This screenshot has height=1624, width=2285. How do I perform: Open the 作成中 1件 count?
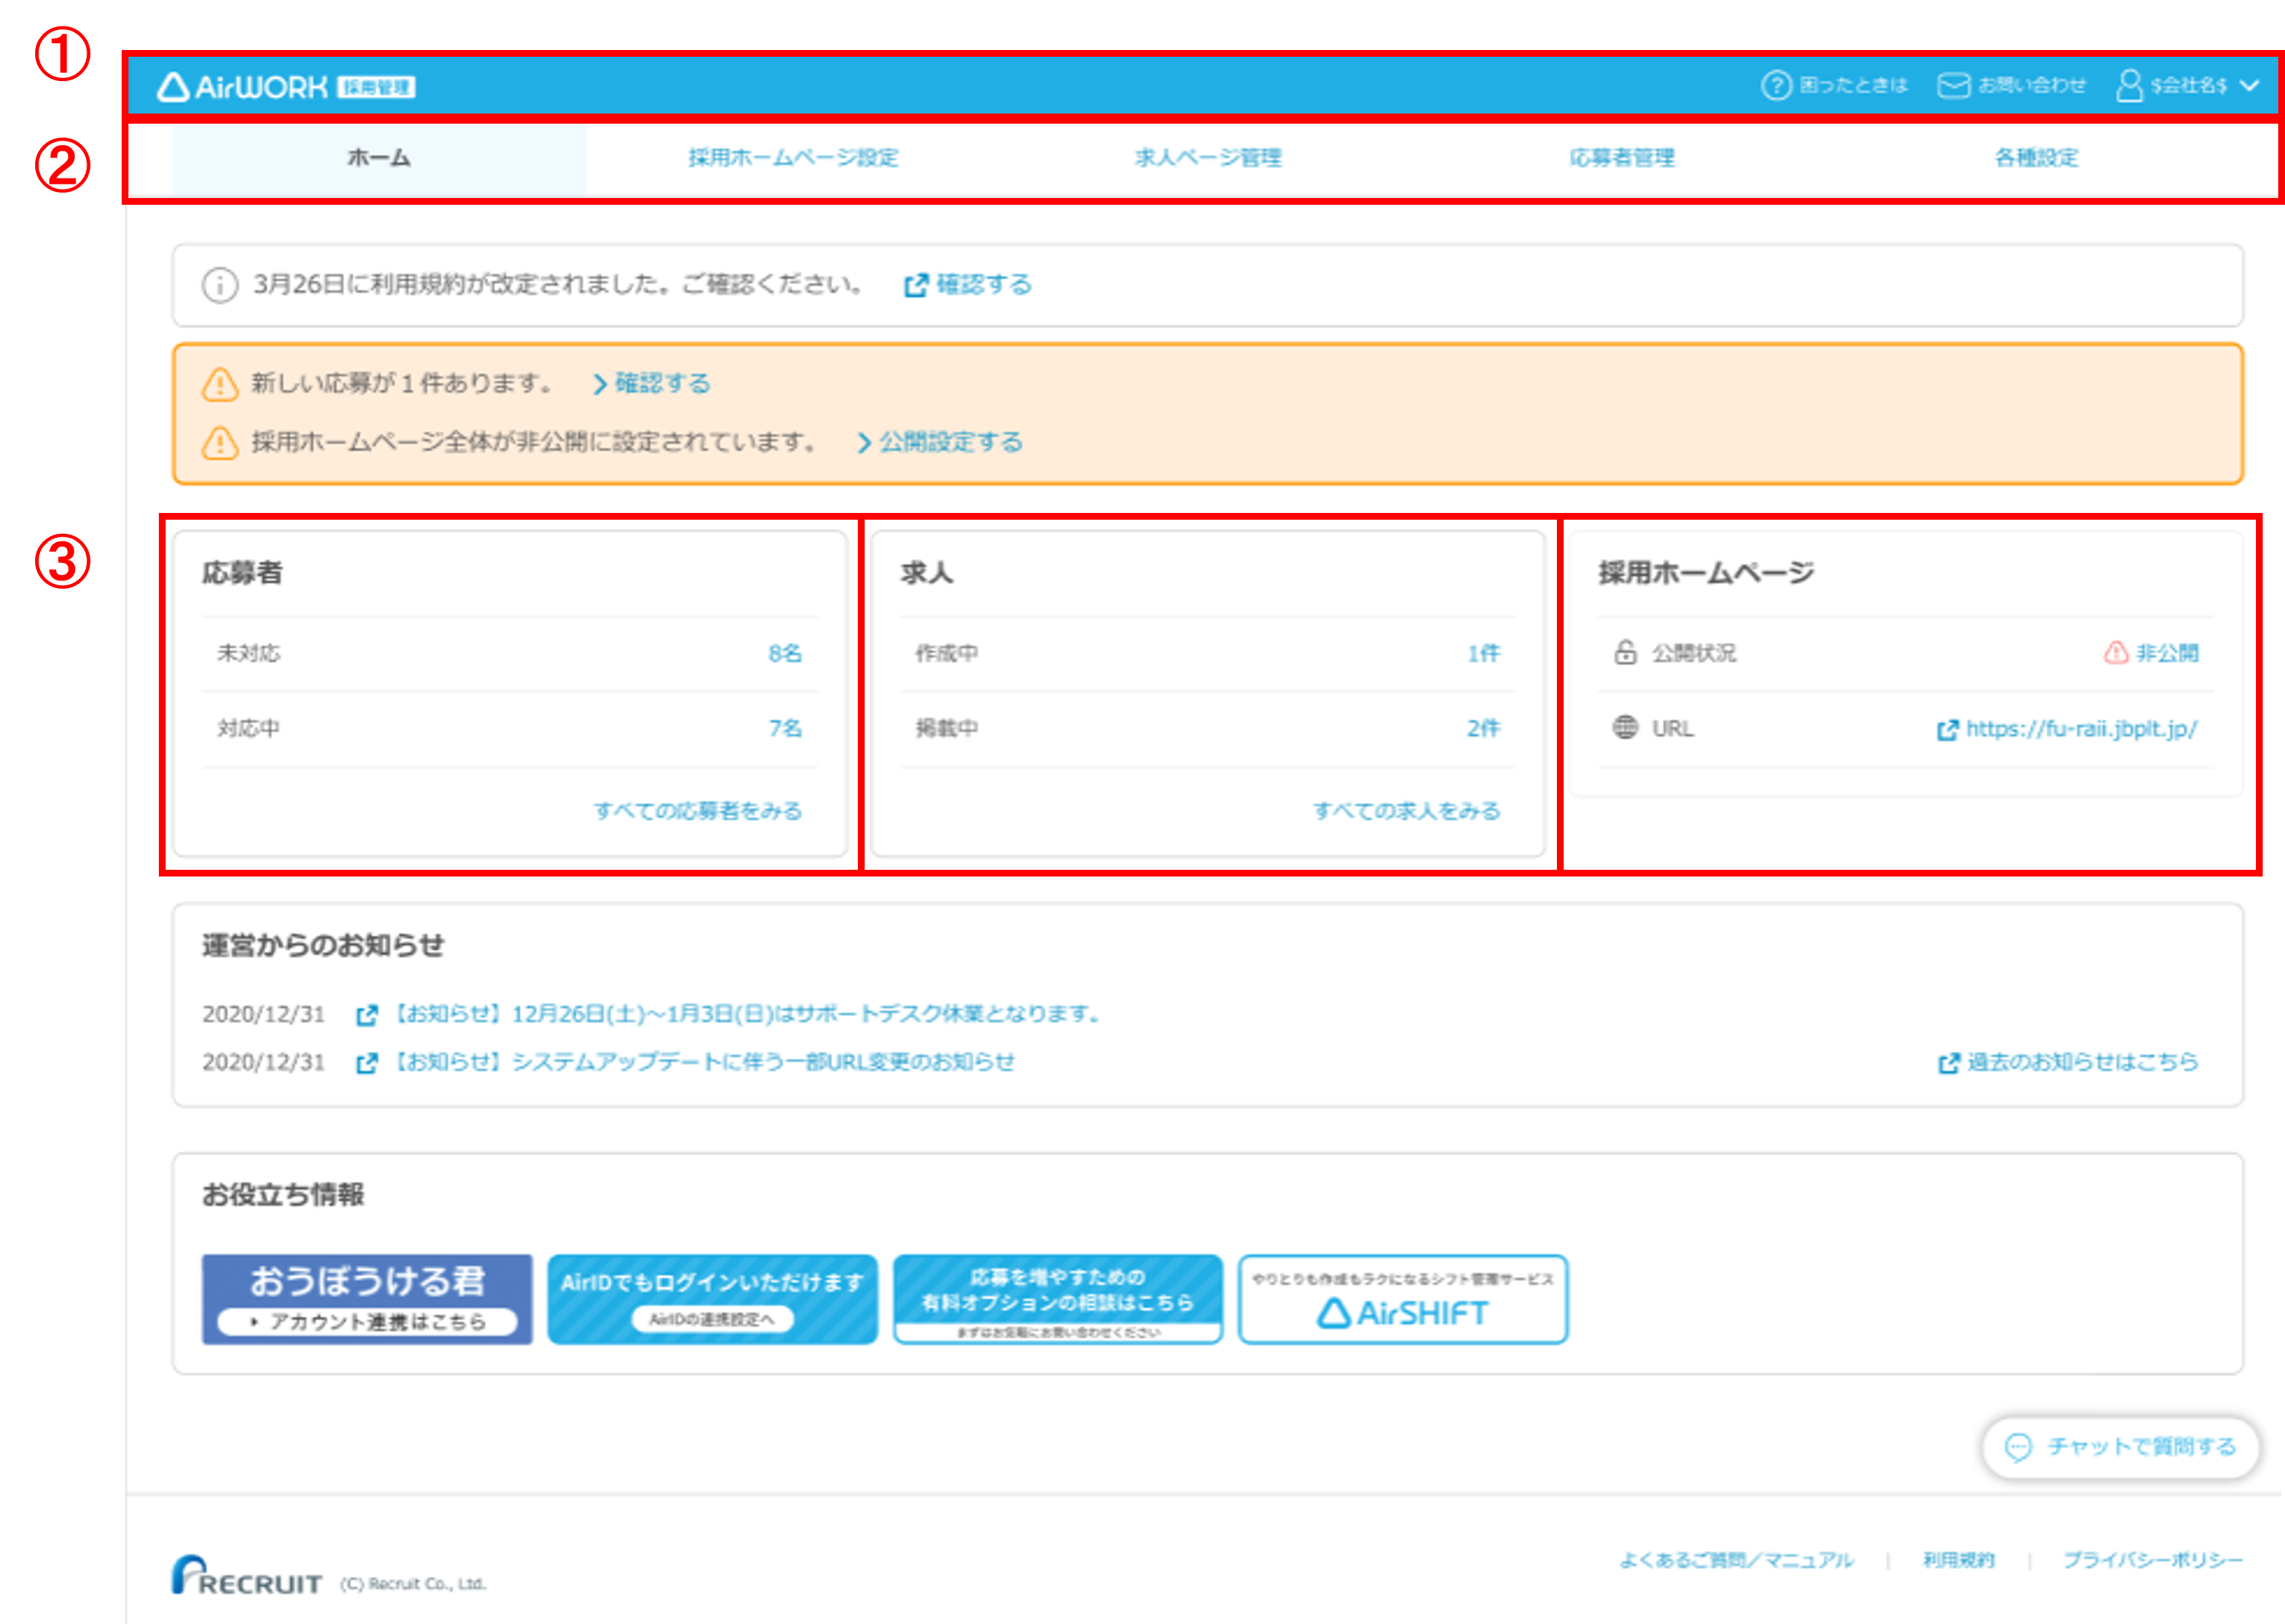click(x=1484, y=653)
